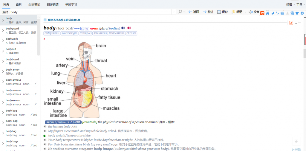
Task: Open the IME soft keyboard icon
Action: [282, 13]
